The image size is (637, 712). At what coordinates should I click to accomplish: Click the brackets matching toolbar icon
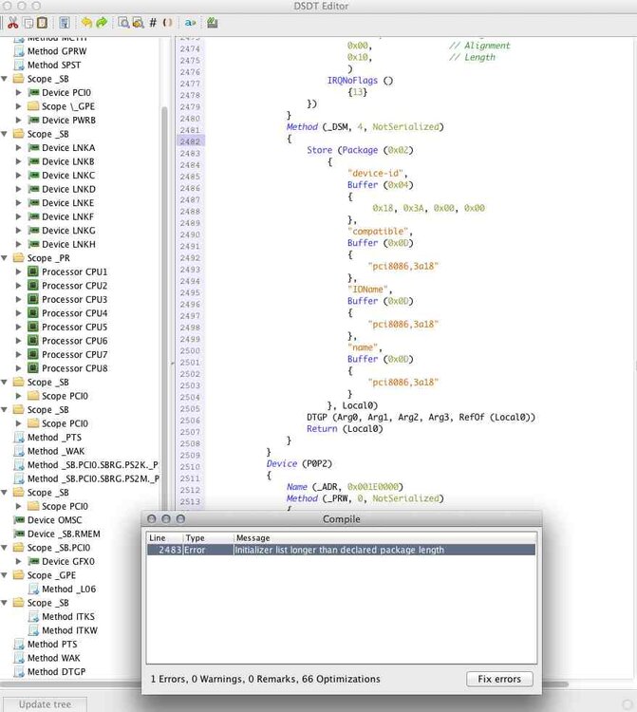tap(168, 22)
